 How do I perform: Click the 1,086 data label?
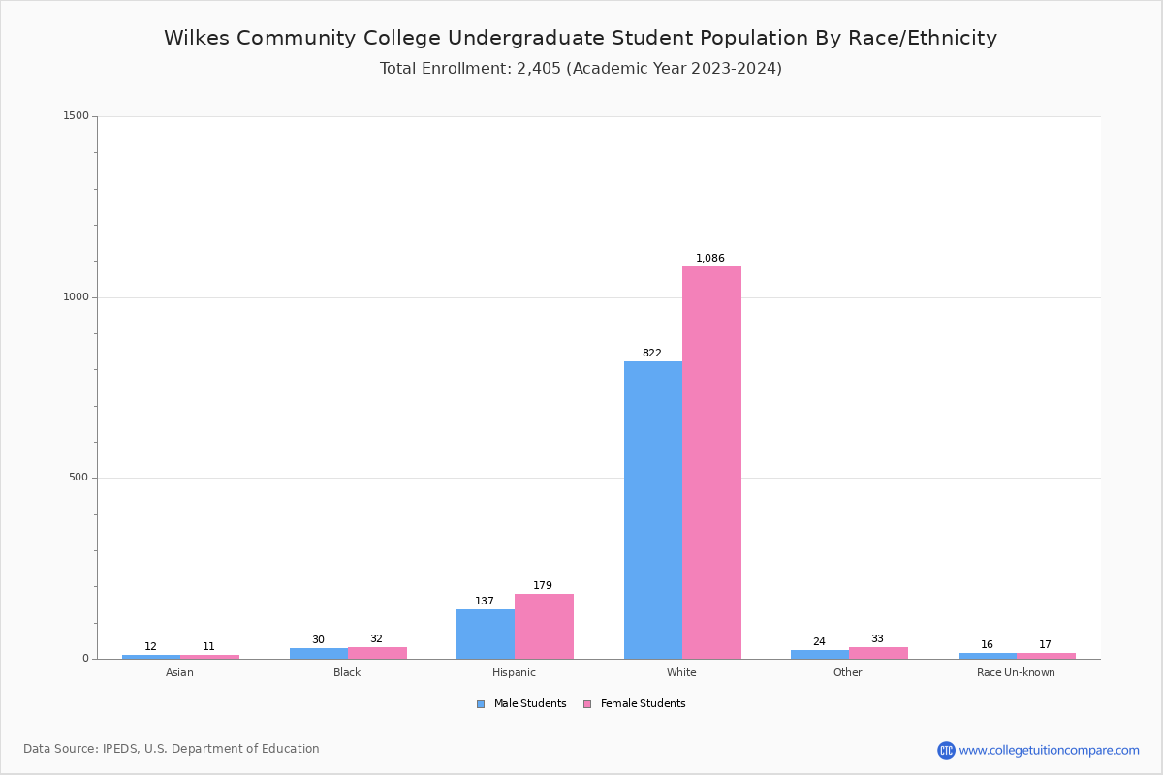point(710,259)
